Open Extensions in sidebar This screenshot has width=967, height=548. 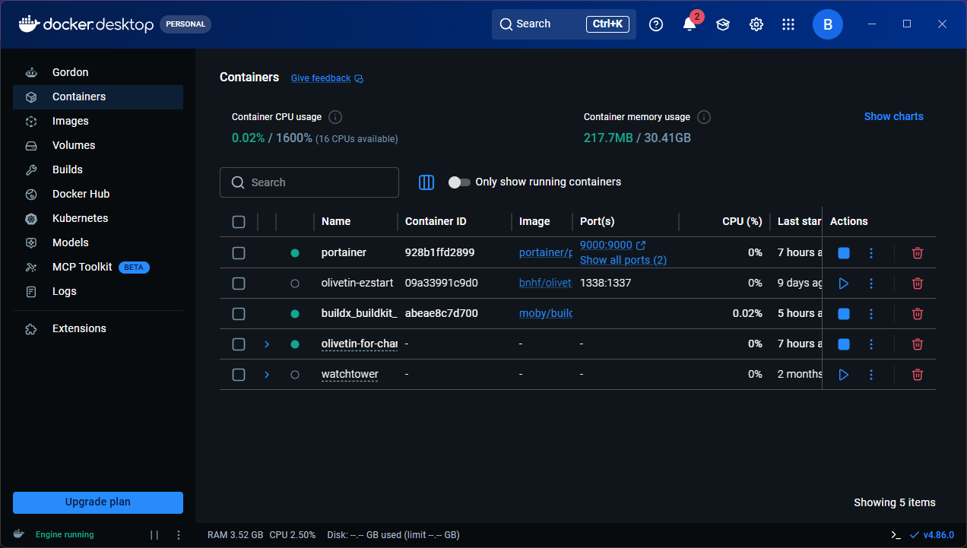(x=98, y=329)
